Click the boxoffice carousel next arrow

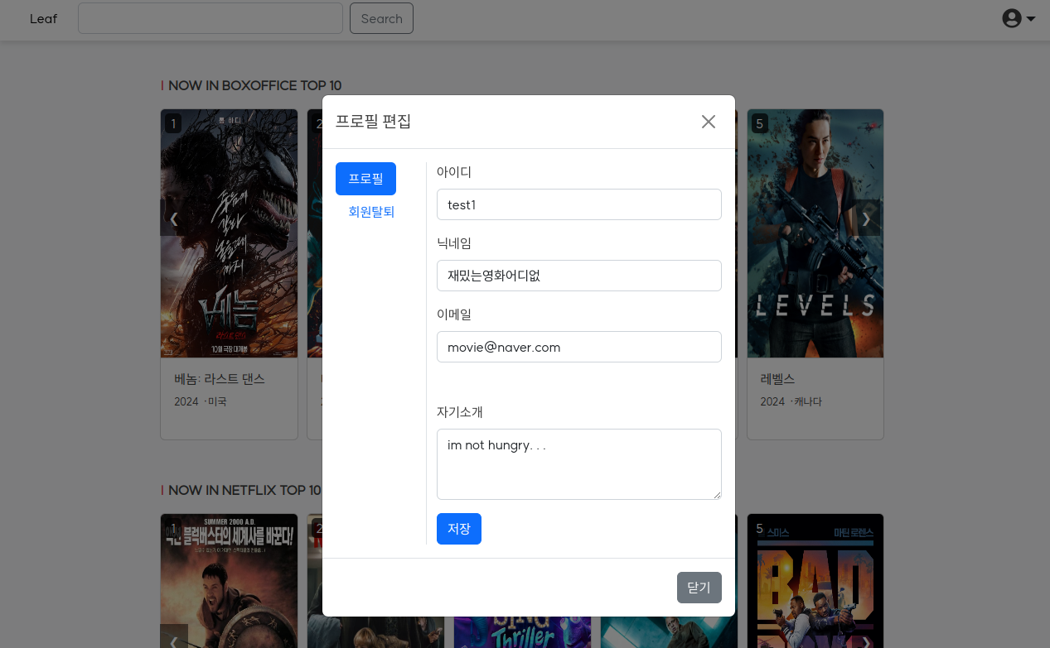click(867, 218)
